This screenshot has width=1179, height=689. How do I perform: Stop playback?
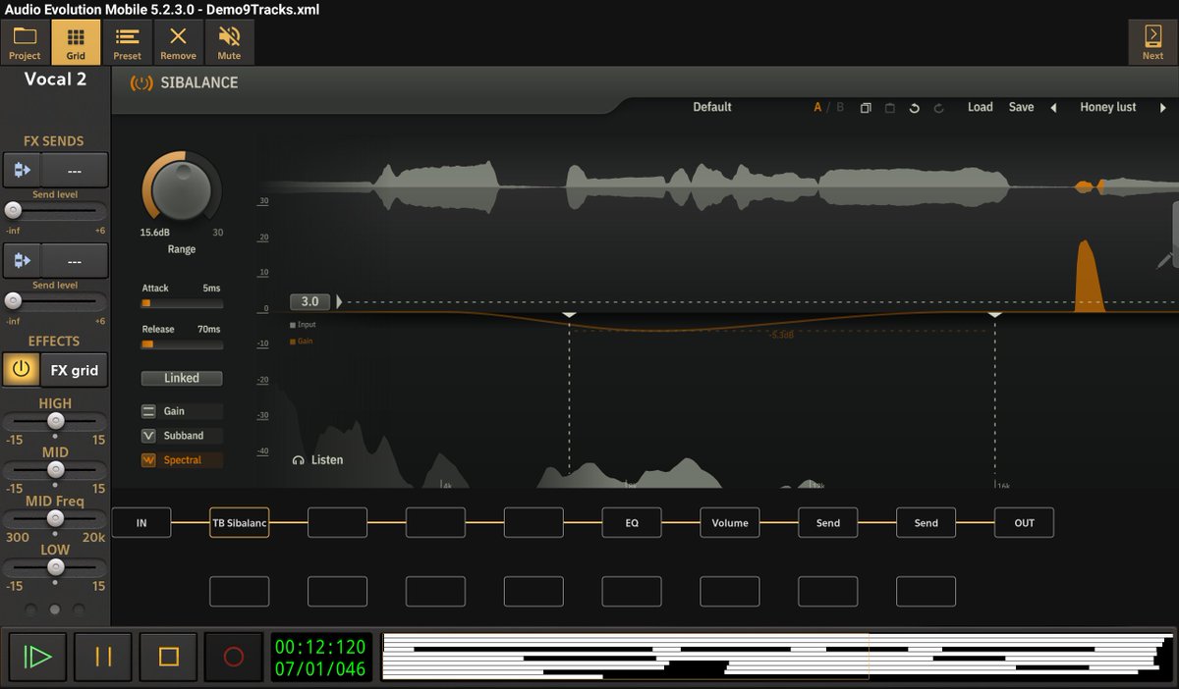pos(168,657)
